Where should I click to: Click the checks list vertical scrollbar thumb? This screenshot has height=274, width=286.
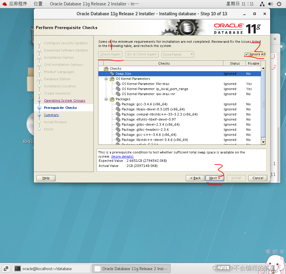pos(263,104)
